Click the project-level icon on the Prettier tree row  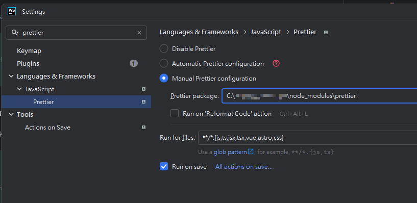point(143,102)
